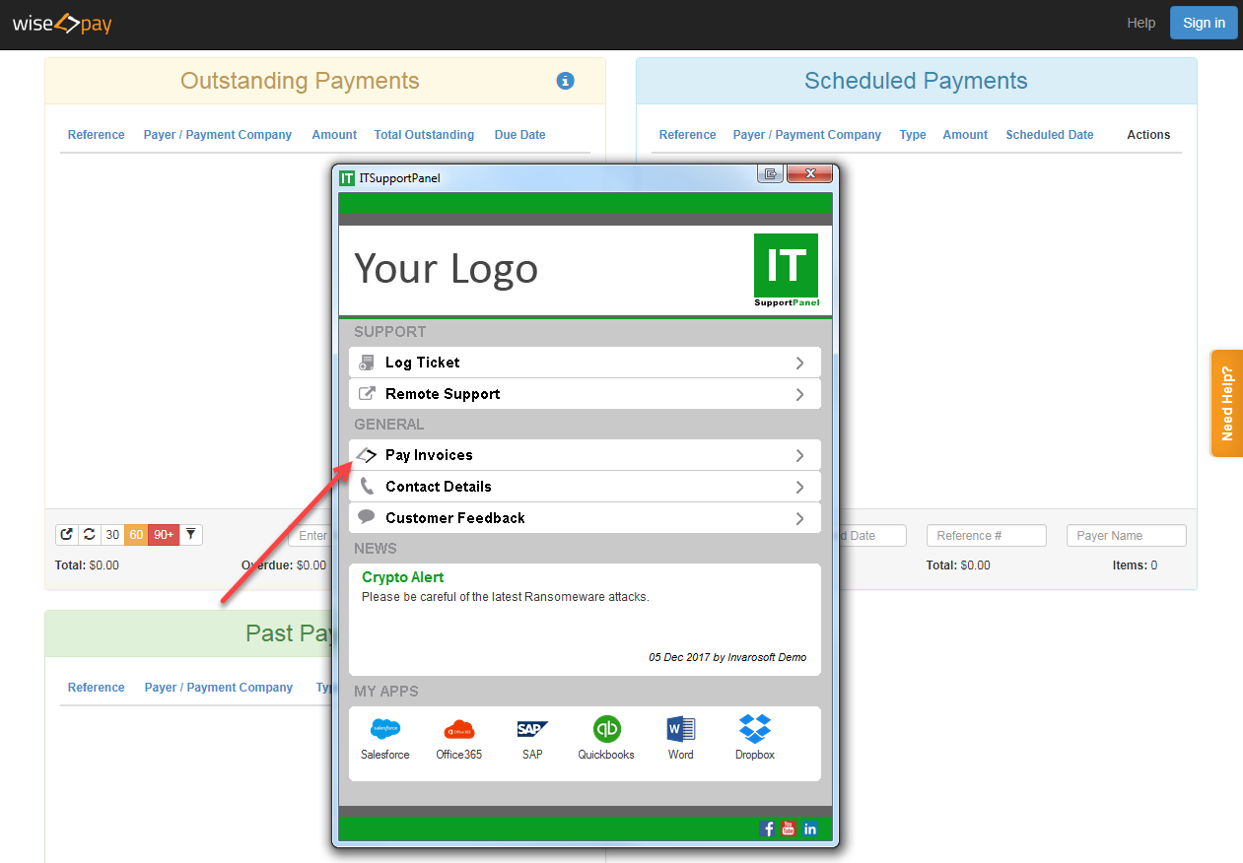Toggle the orange 60 days filter
Screen dimensions: 1243x863
(x=136, y=535)
